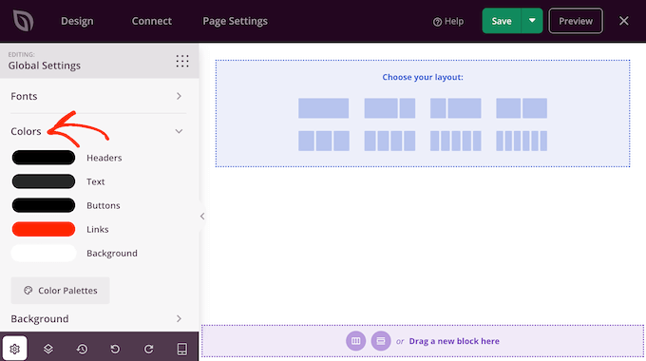Click the Preview button

coord(576,21)
